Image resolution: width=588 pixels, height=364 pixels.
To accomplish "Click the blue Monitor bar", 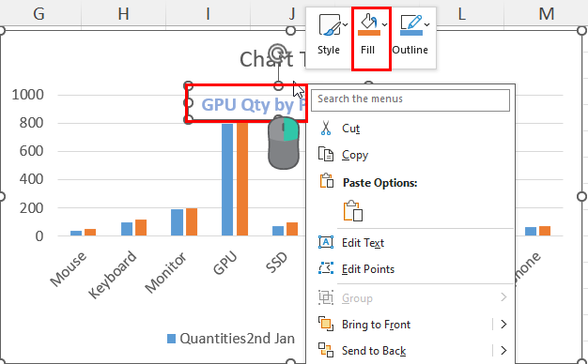I will click(177, 222).
